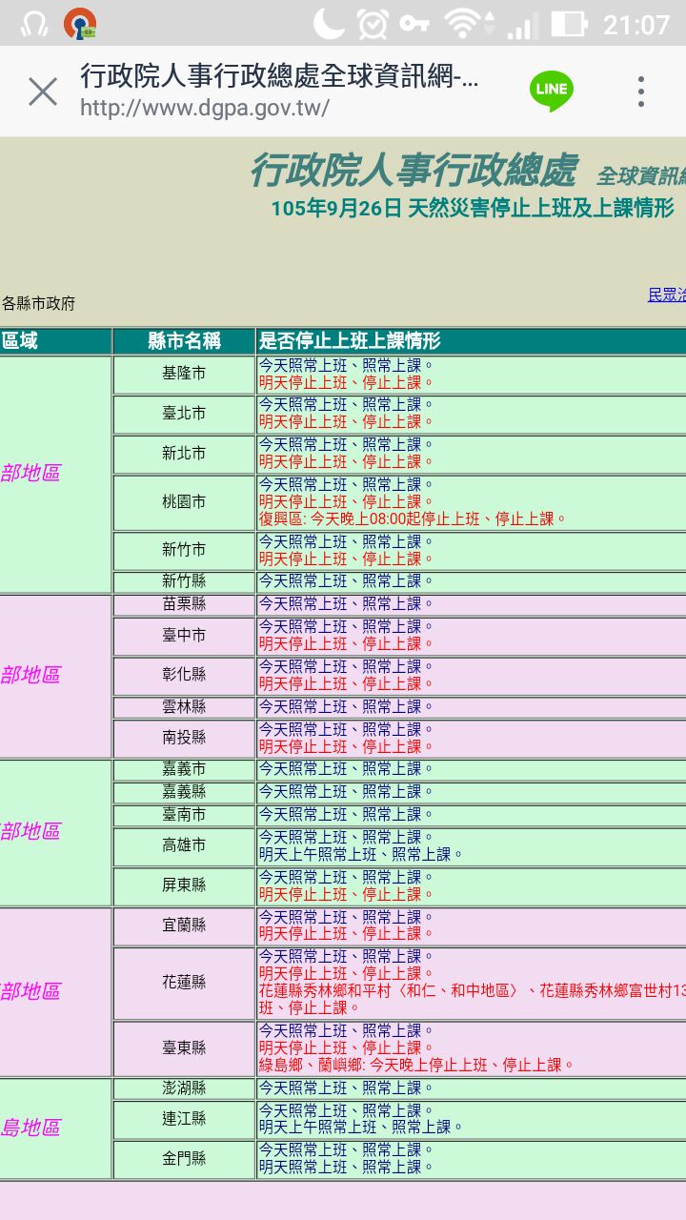This screenshot has width=686, height=1220.
Task: Tap the 21:07 clock
Action: point(636,24)
